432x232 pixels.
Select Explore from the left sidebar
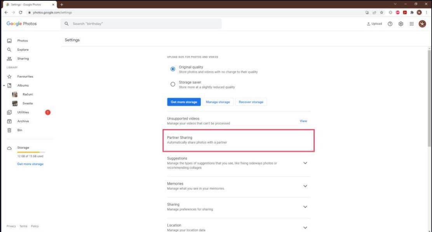pos(23,49)
